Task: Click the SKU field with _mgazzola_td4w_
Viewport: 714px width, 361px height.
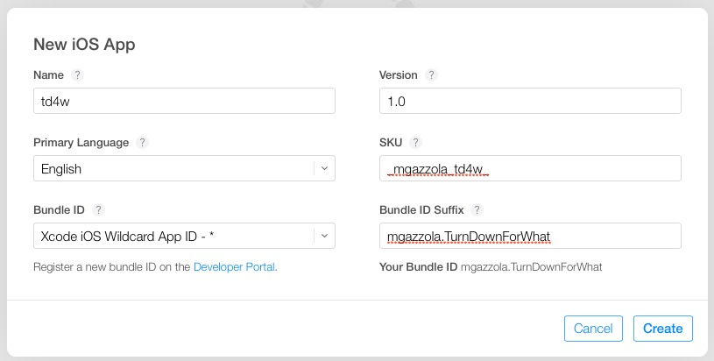Action: [530, 168]
